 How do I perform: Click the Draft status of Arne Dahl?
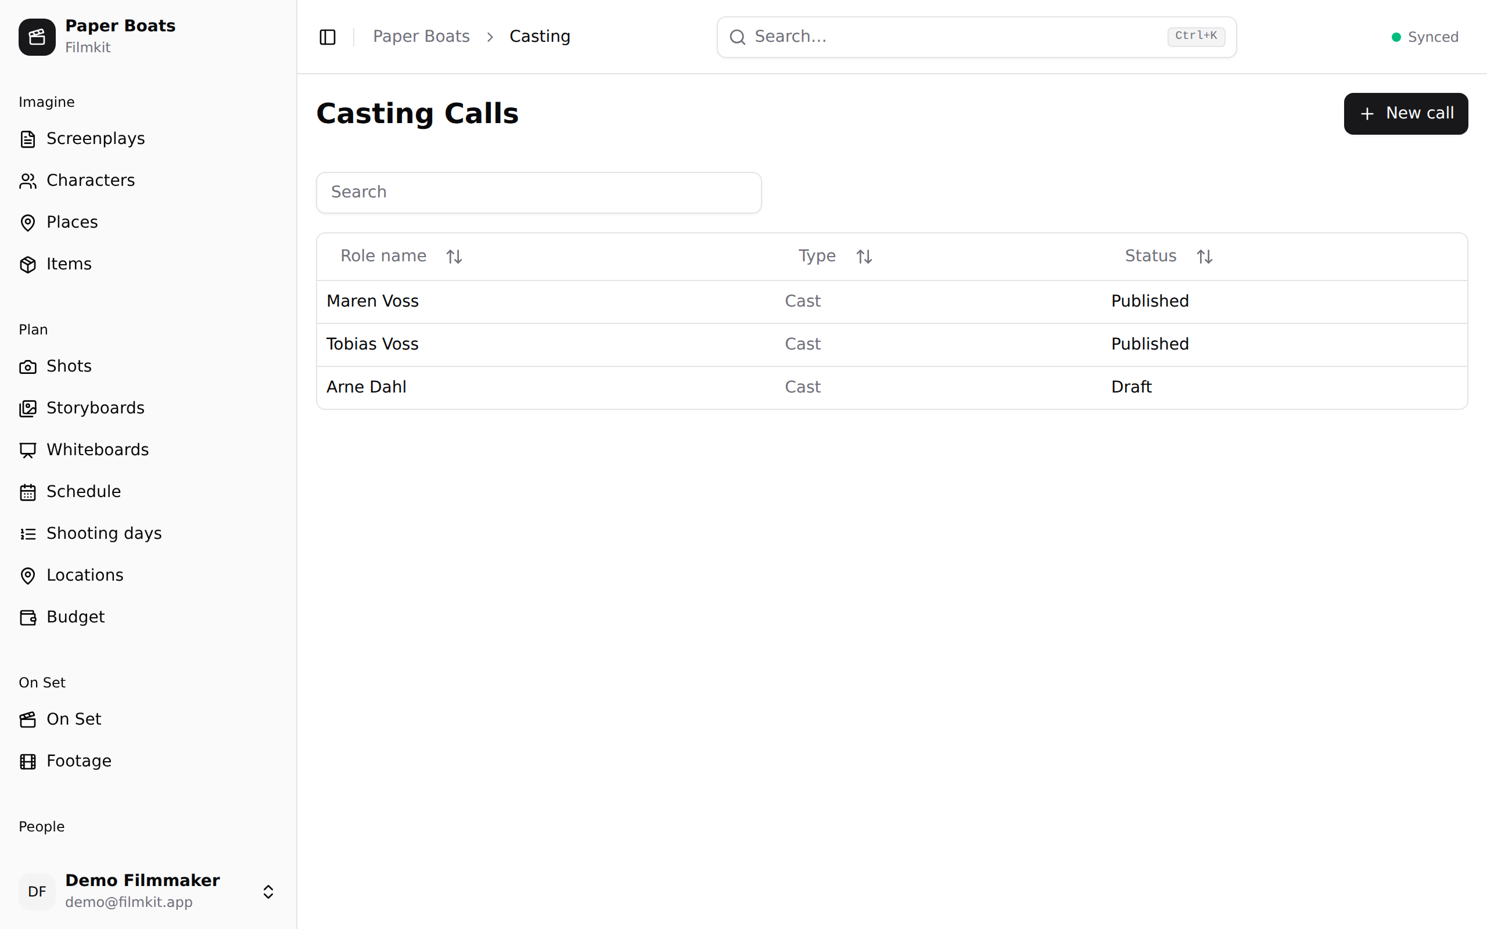[1132, 387]
